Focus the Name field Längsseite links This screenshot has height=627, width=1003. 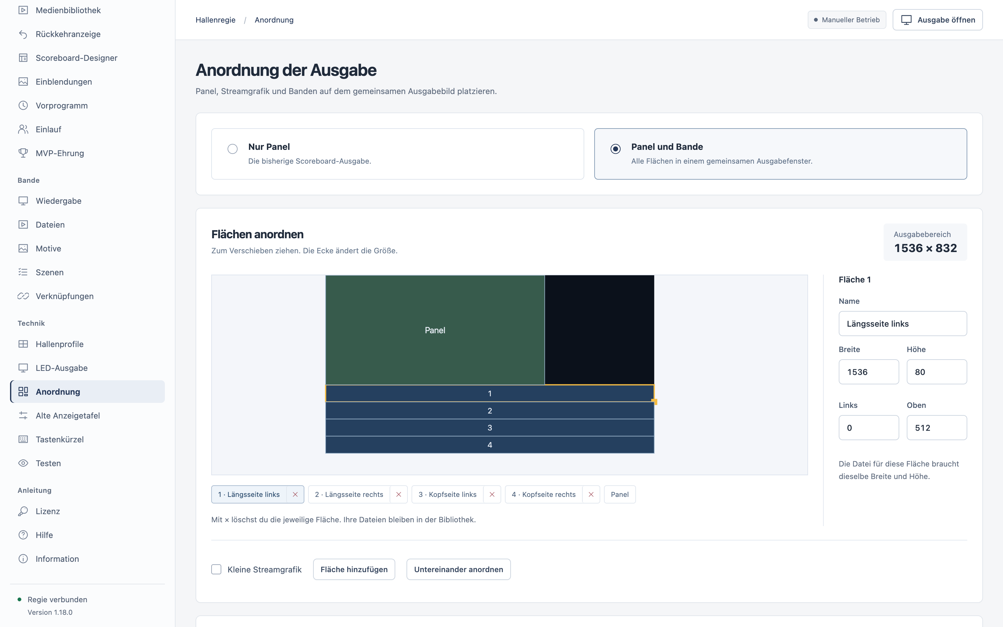(x=903, y=324)
